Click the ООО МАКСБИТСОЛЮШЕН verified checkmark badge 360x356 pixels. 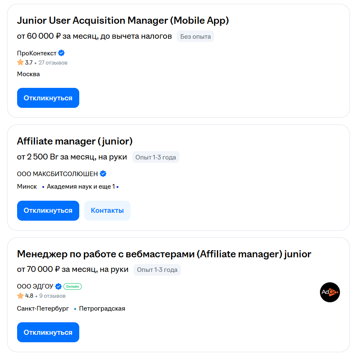[103, 174]
